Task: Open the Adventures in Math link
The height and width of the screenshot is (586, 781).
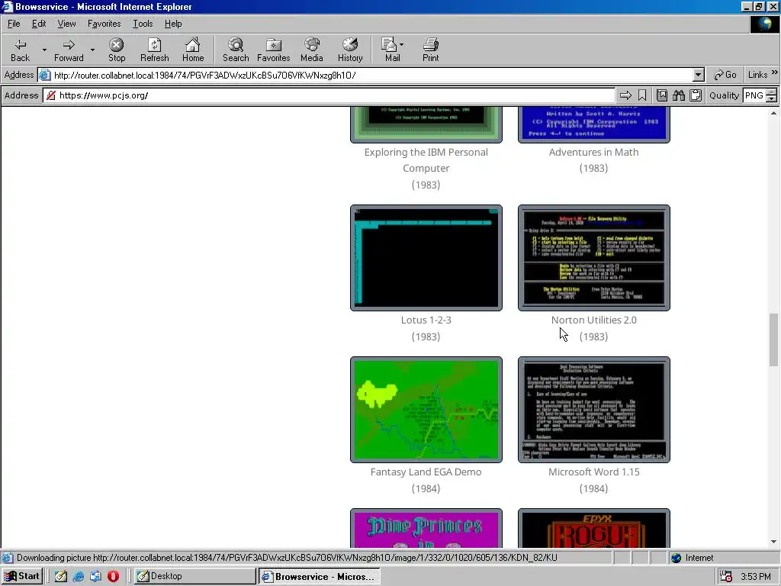Action: [x=593, y=152]
